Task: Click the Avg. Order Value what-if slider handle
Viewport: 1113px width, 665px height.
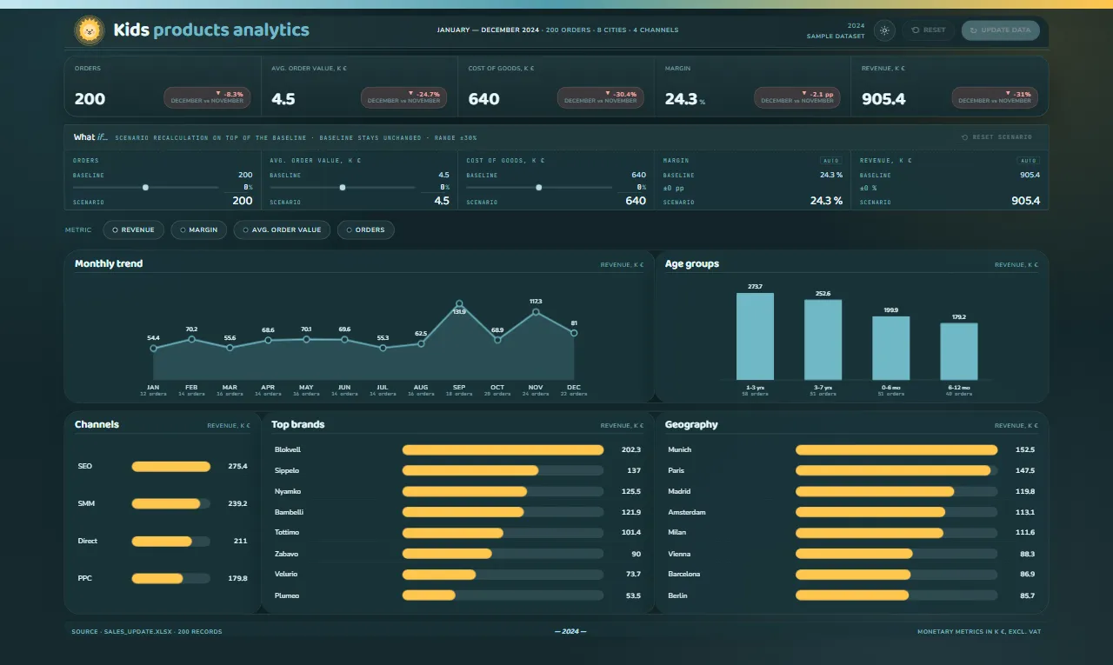Action: tap(343, 187)
